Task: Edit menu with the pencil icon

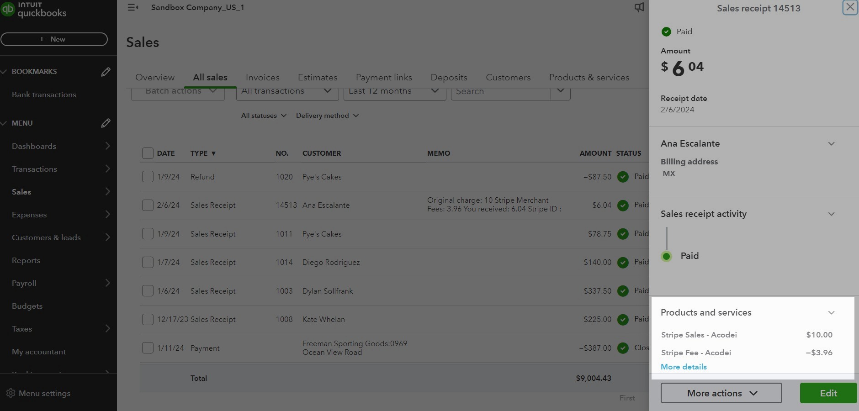Action: pos(106,123)
